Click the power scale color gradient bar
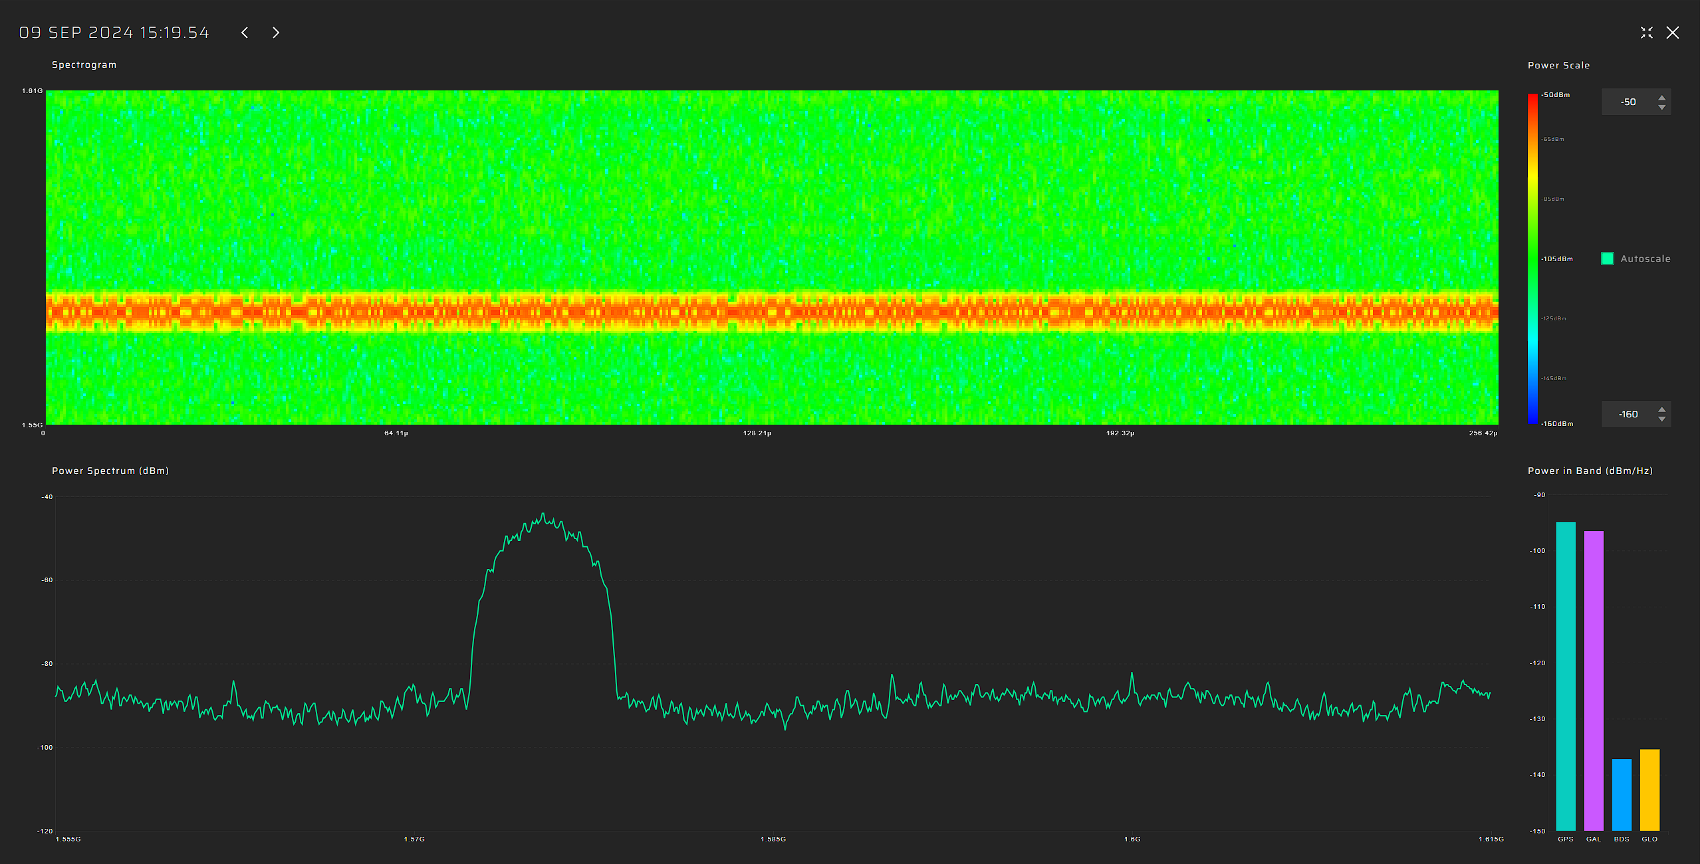The image size is (1700, 864). click(1534, 259)
